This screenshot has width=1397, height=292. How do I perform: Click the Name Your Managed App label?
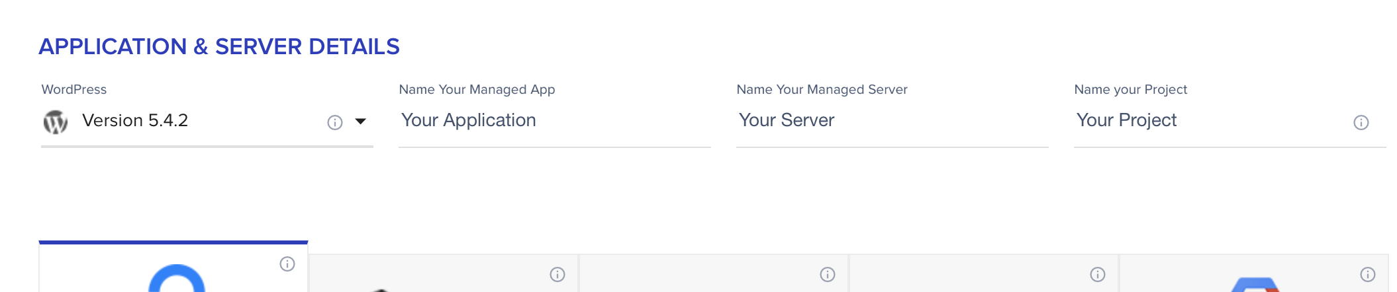[x=477, y=89]
